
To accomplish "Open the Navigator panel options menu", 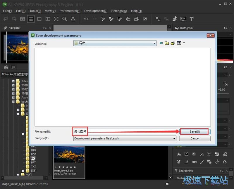I will pyautogui.click(x=45, y=28).
